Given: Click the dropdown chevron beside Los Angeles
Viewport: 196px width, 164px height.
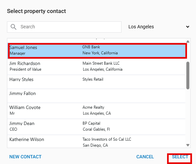Looking at the screenshot, I should [x=187, y=27].
